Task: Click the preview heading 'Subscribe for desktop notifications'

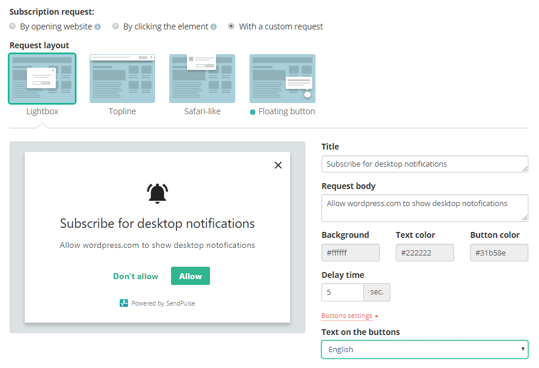Action: click(x=157, y=224)
